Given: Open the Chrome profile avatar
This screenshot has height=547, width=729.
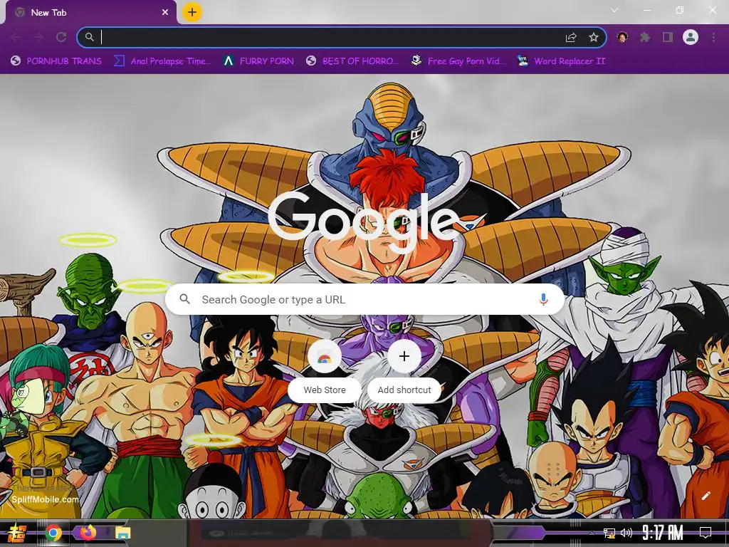Looking at the screenshot, I should pyautogui.click(x=691, y=37).
